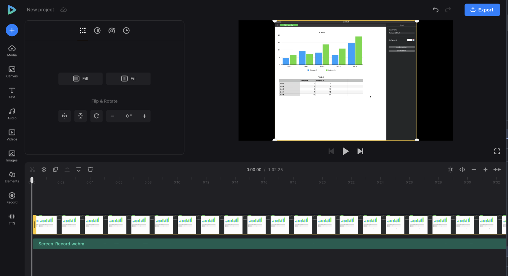Open the Audio sidebar panel
This screenshot has width=508, height=276.
[12, 114]
